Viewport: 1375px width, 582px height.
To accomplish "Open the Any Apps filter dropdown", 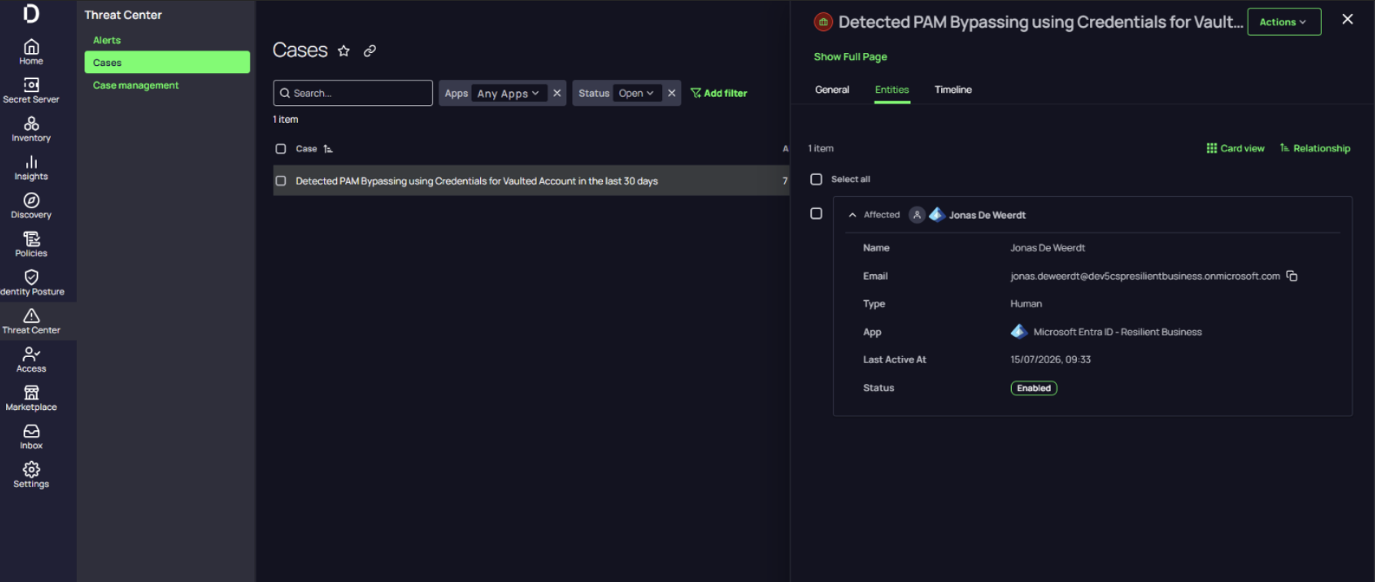I will coord(508,93).
